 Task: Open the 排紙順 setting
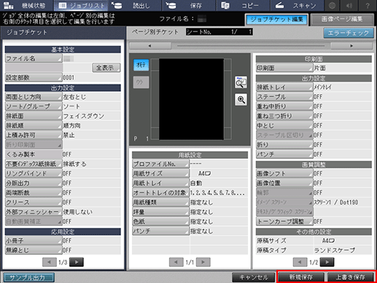(x=34, y=125)
